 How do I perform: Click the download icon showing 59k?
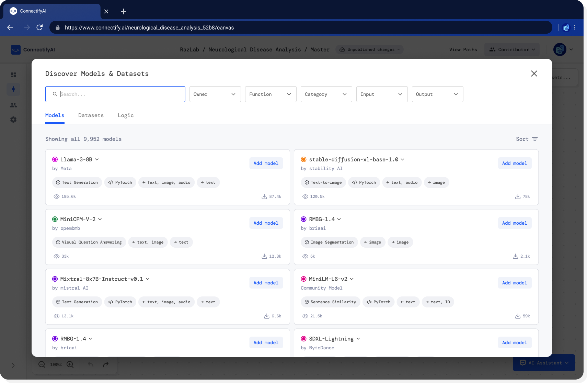[x=518, y=316]
